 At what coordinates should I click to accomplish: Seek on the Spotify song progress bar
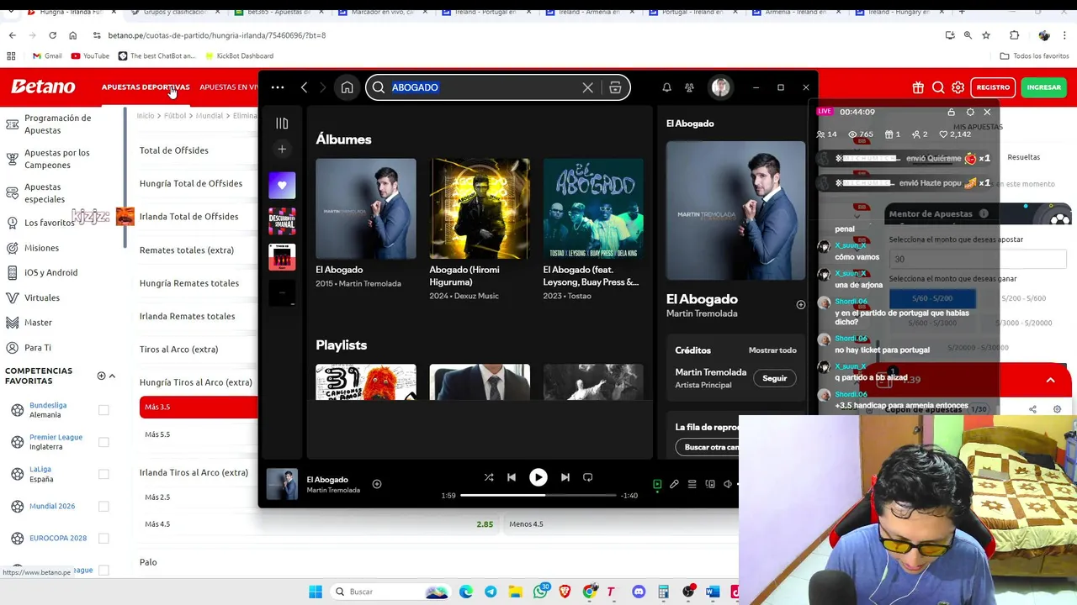point(538,495)
